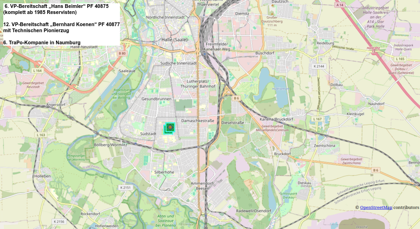Click the L 164 road shield
420x229 pixels.
tap(38, 70)
